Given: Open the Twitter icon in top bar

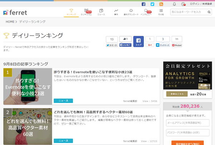Looking at the screenshot, I should click(152, 4).
